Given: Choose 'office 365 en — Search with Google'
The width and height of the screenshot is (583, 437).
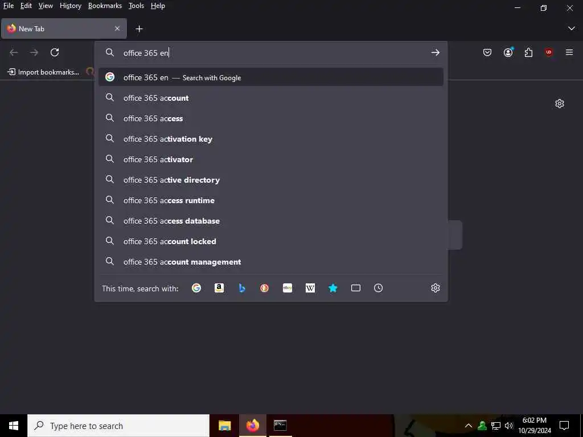Looking at the screenshot, I should point(270,77).
